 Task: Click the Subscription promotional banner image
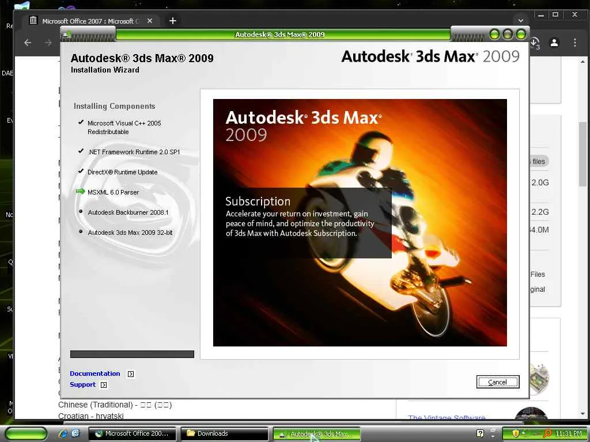[x=360, y=223]
